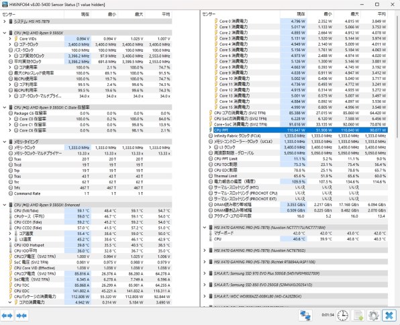The width and height of the screenshot is (400, 325).
Task: Click the expand columns arrows icon
Action: tap(7, 316)
